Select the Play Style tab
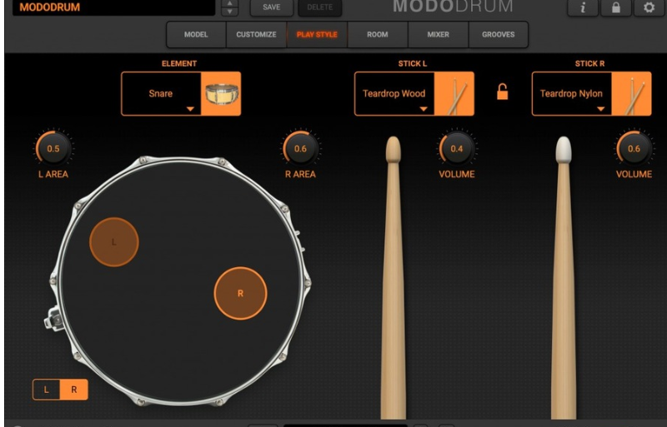 point(317,34)
